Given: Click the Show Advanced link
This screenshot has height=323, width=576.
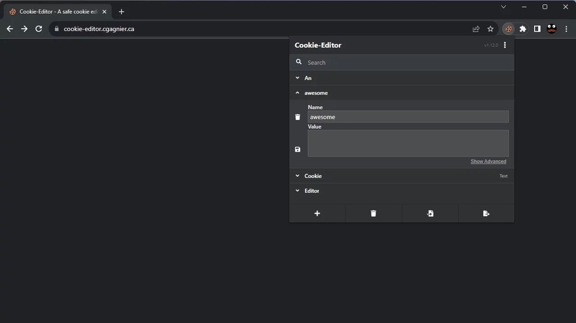Looking at the screenshot, I should click(x=488, y=162).
